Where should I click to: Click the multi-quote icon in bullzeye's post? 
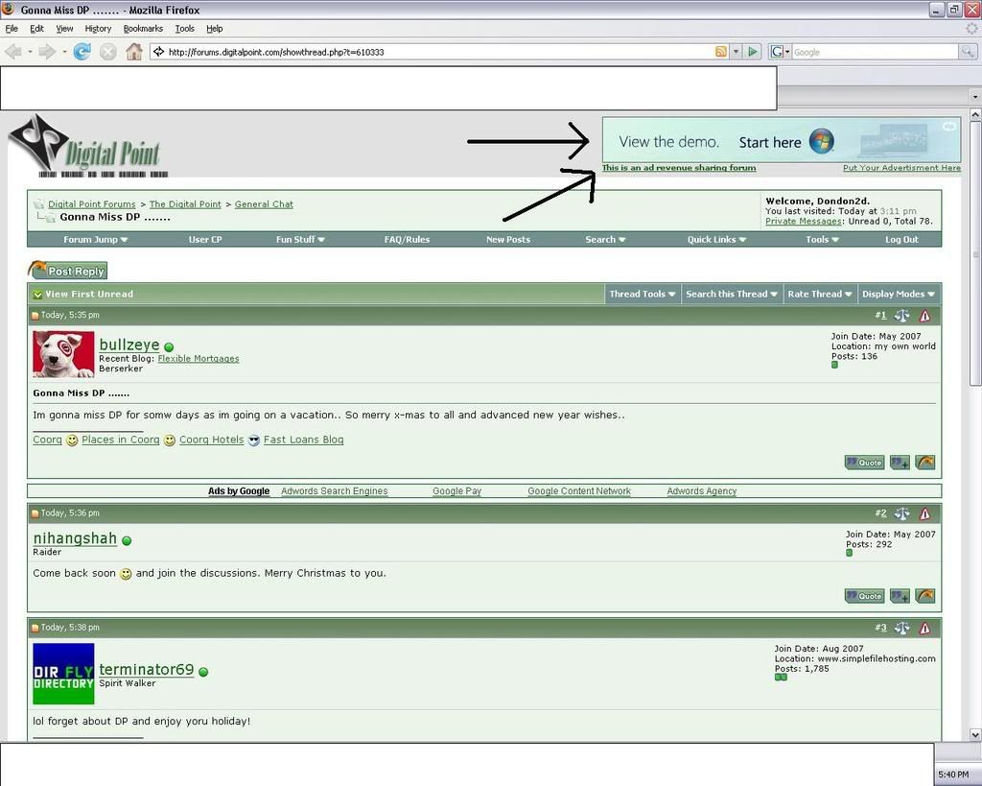900,463
